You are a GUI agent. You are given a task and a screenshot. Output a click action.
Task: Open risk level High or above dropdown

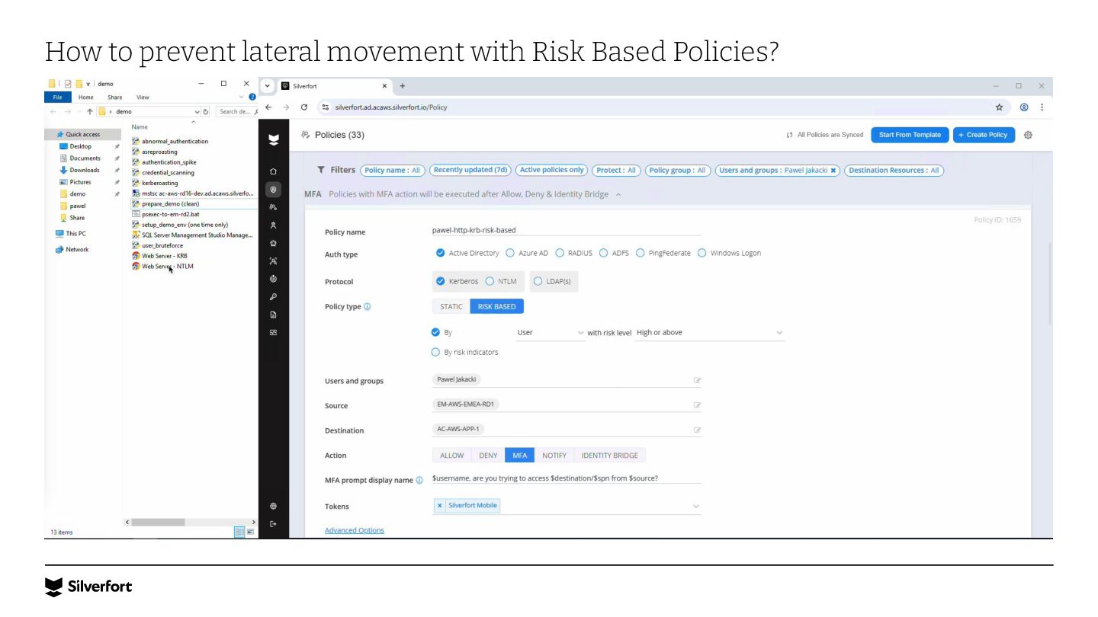pos(709,333)
